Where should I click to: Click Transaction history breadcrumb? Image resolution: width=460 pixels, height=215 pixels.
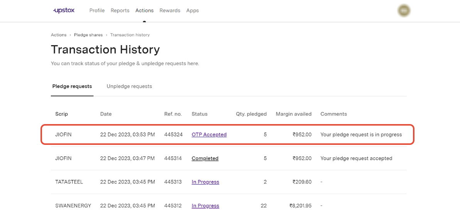[x=130, y=35]
